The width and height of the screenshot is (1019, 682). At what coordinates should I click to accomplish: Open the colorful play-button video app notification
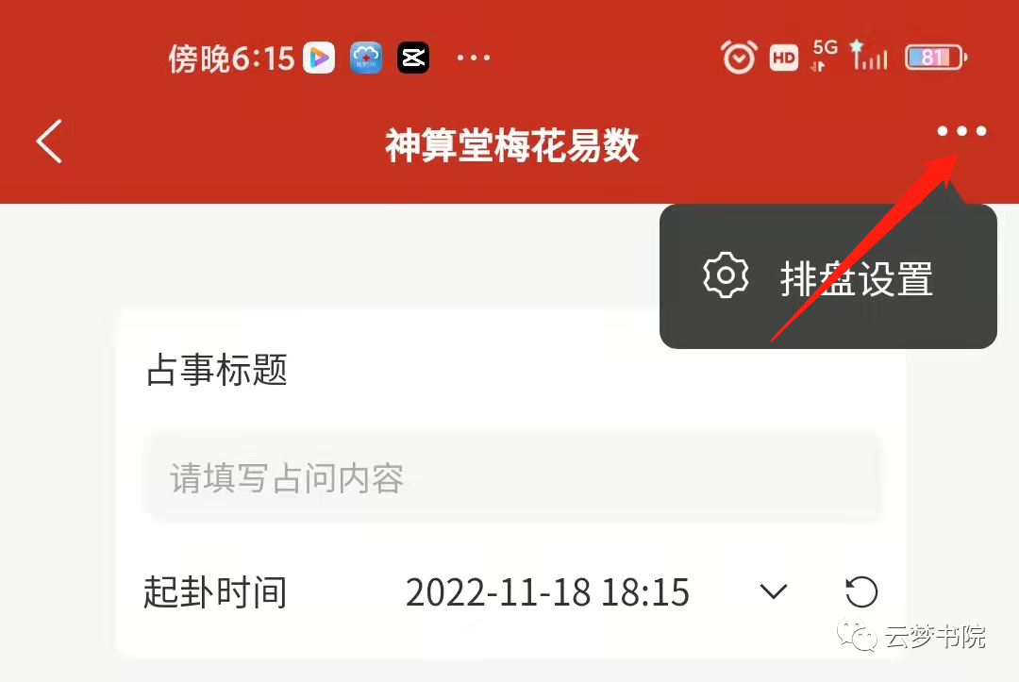tap(319, 58)
